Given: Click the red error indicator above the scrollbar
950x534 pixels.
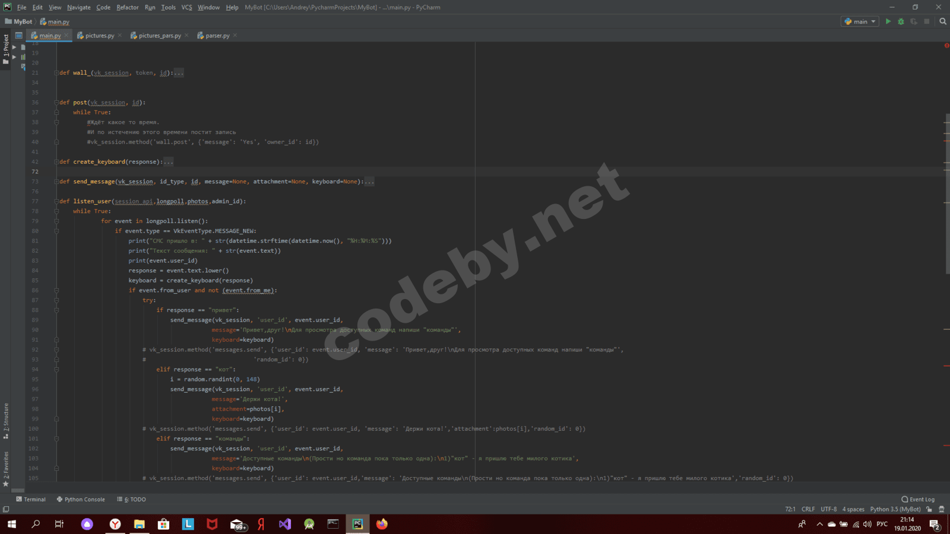Looking at the screenshot, I should (x=946, y=46).
